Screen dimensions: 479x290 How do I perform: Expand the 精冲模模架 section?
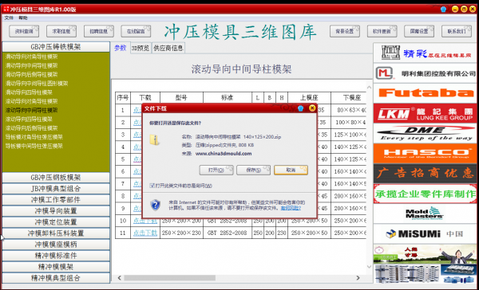pos(56,267)
